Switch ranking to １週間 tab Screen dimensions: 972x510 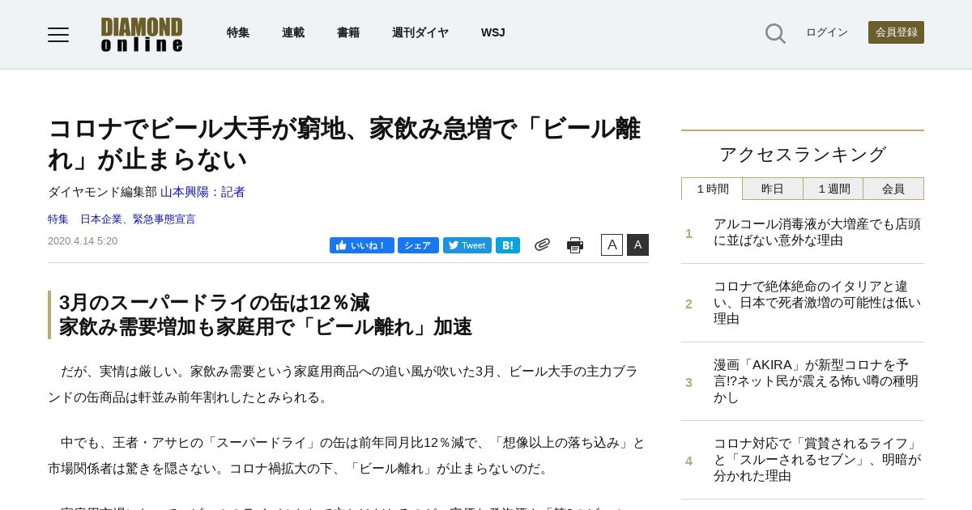(833, 189)
